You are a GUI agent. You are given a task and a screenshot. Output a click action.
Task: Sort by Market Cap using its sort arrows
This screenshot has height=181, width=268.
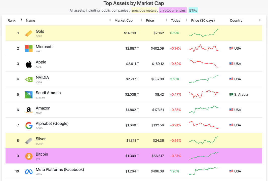click(141, 20)
